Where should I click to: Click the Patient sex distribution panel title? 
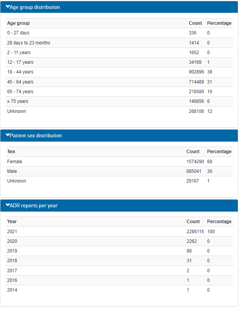(36, 136)
